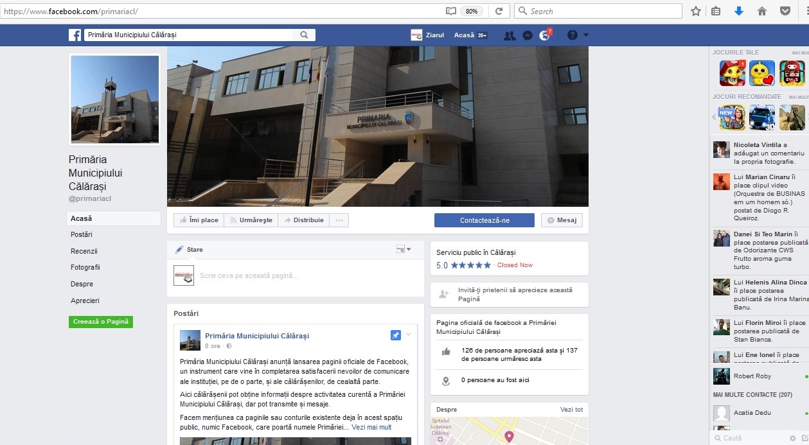Select Acasă in page sidebar

tap(114, 218)
